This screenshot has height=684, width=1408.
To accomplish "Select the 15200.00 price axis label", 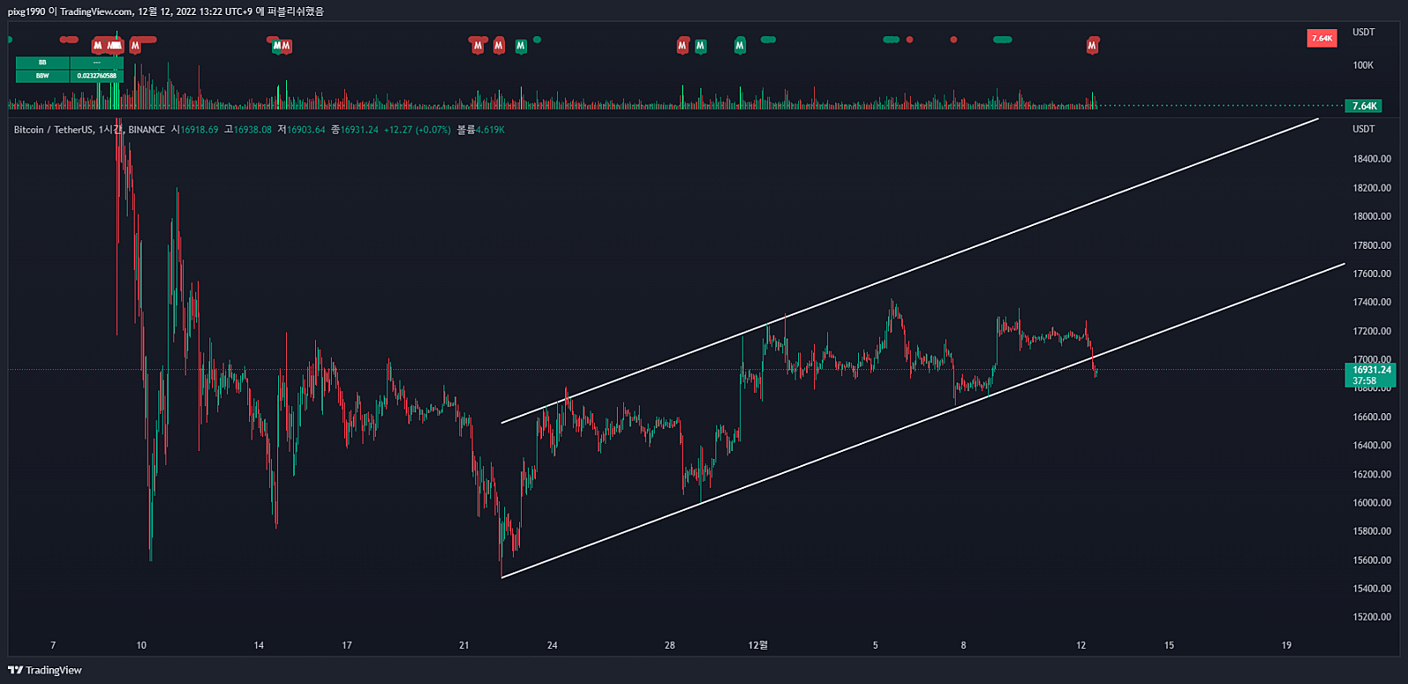I will [1372, 617].
